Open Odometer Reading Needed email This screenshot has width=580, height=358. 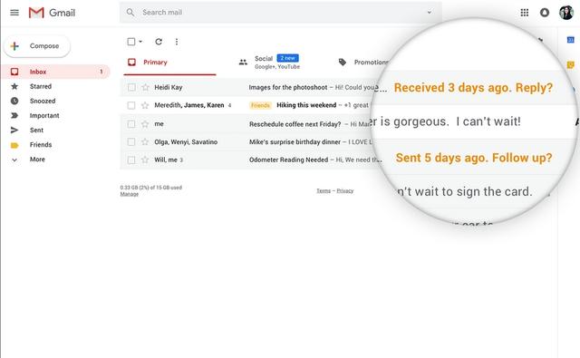coord(288,160)
